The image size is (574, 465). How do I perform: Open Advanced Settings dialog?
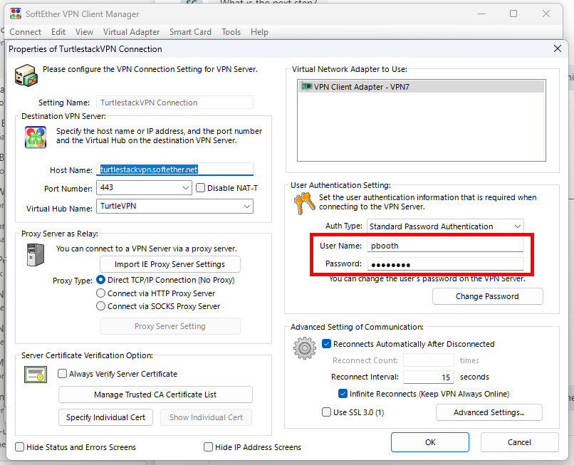click(489, 412)
